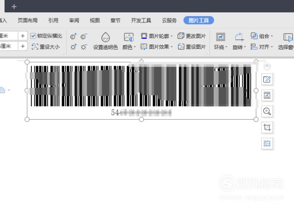Select the 图片工具 tab
This screenshot has width=294, height=212.
(199, 20)
